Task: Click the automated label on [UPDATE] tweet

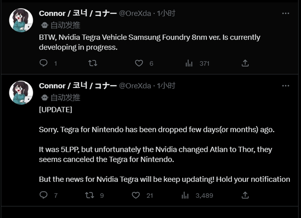Action: click(x=65, y=97)
